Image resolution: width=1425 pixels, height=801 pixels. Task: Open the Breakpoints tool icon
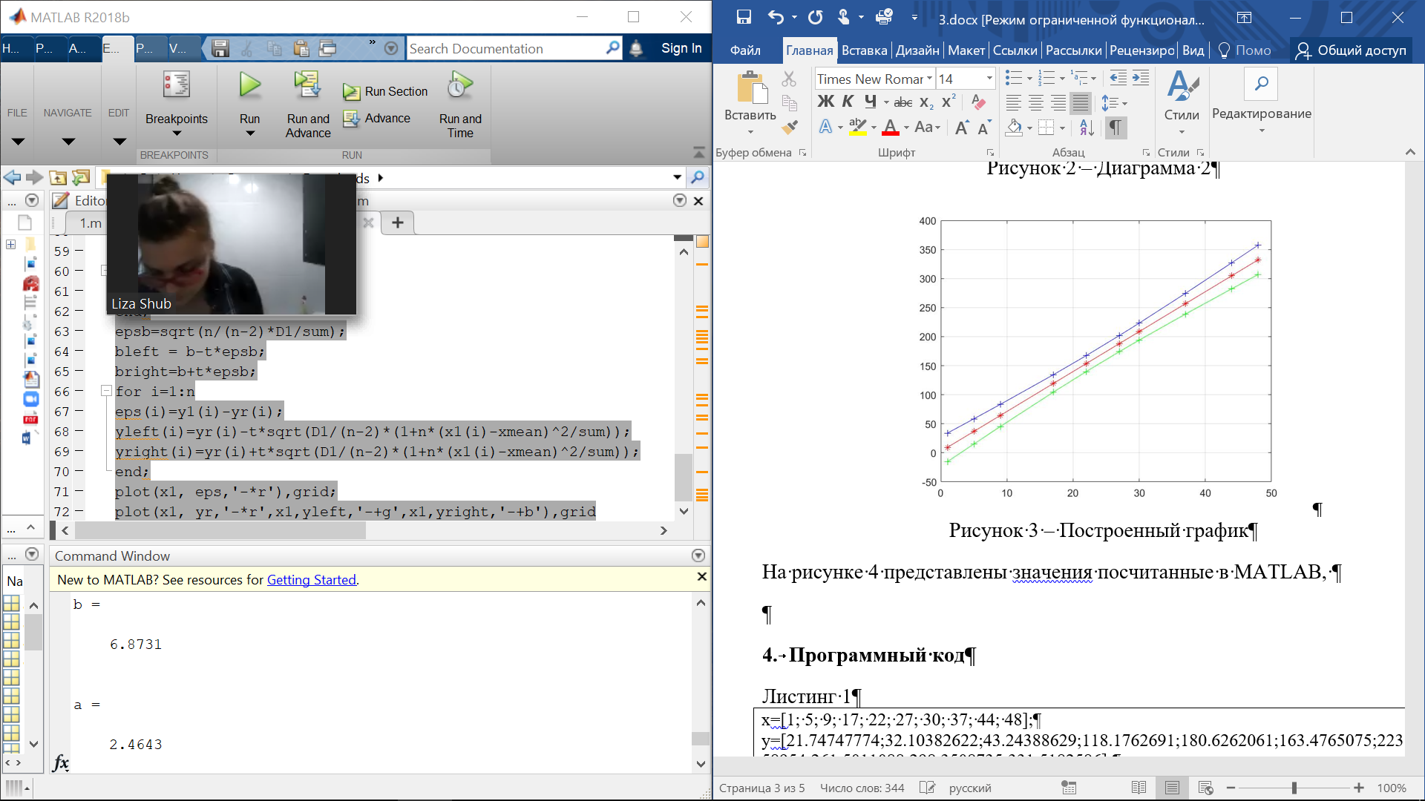tap(176, 86)
